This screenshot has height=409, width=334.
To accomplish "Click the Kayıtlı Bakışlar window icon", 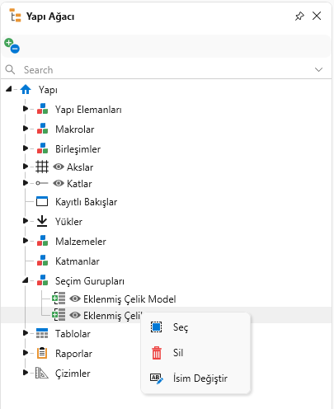I will pyautogui.click(x=42, y=201).
